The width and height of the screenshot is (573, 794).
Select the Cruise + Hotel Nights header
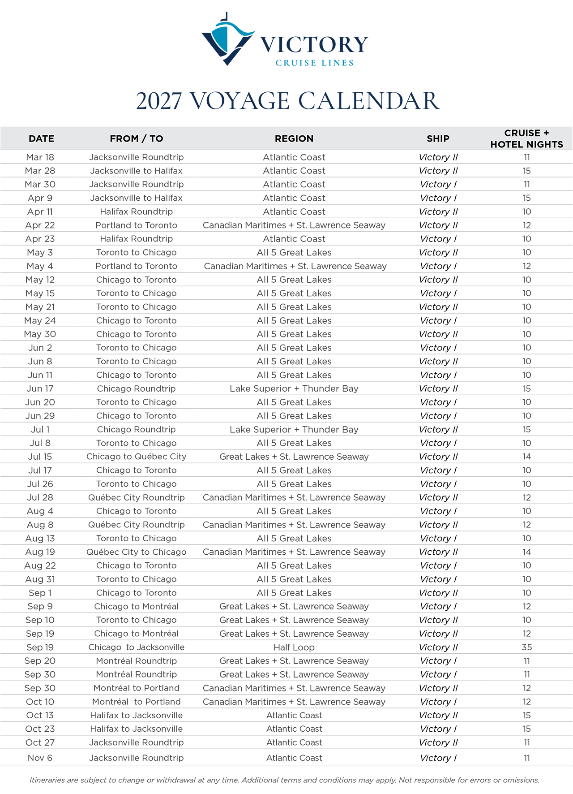526,138
